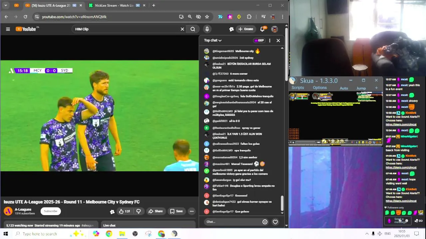The width and height of the screenshot is (426, 239).
Task: Click Jump in Skua menu bar
Action: point(361,88)
